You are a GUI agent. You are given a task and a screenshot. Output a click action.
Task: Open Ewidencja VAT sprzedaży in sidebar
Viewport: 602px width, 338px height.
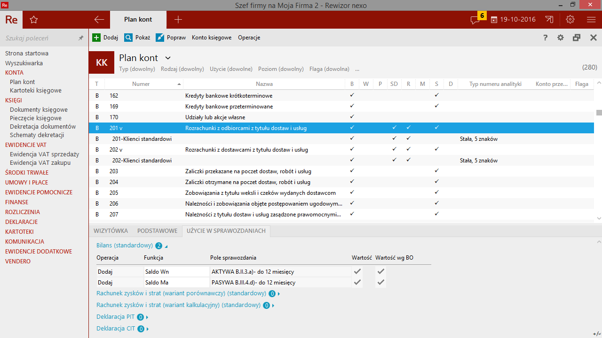(x=44, y=154)
